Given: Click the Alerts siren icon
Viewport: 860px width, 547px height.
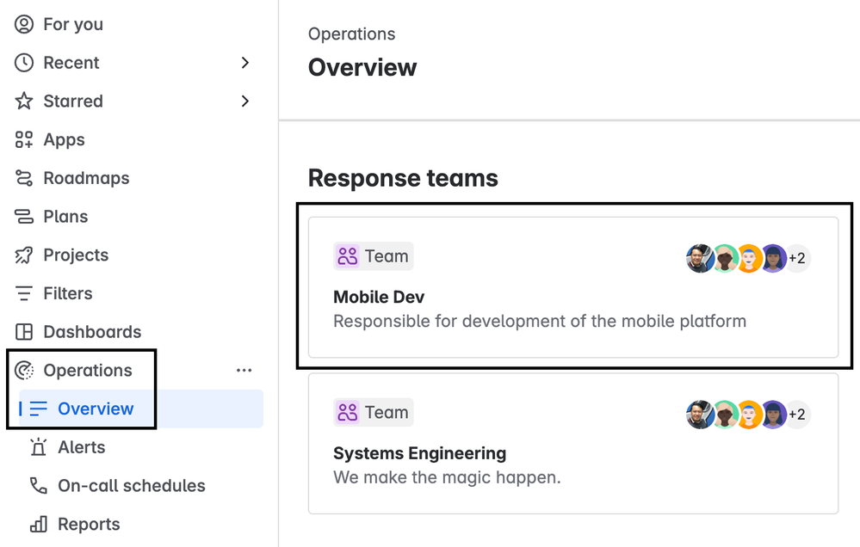Looking at the screenshot, I should pyautogui.click(x=38, y=447).
